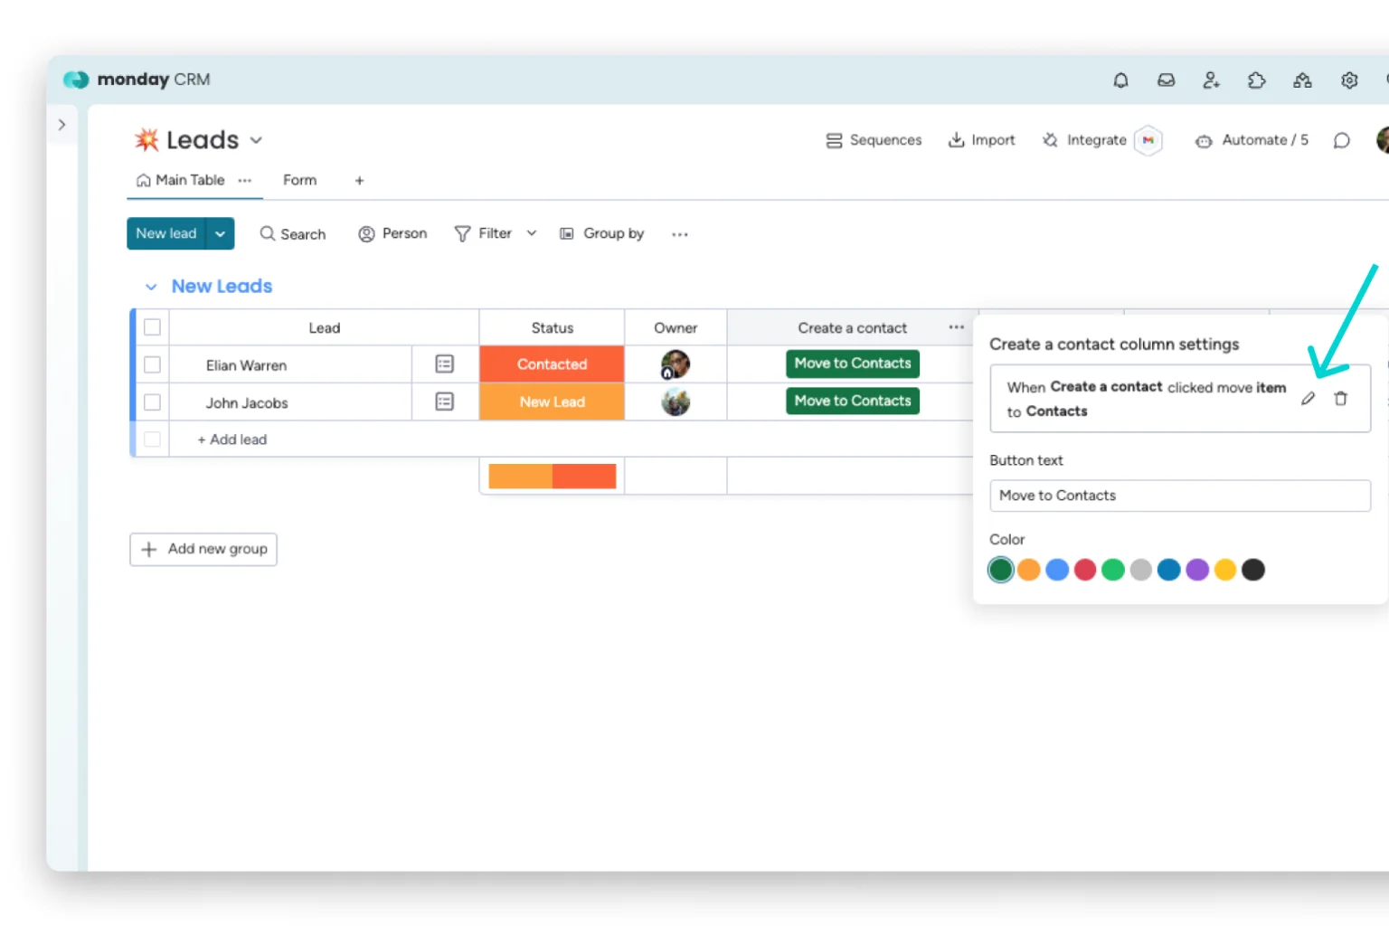The width and height of the screenshot is (1389, 926).
Task: Click Move to Contacts for Elian Warren
Action: click(853, 364)
